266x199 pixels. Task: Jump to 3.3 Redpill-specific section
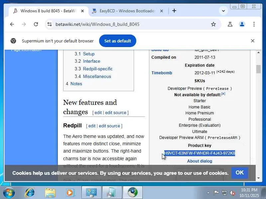point(98,69)
